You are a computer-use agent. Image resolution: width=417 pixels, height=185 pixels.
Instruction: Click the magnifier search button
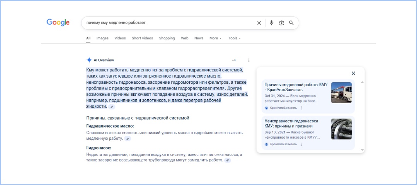pyautogui.click(x=291, y=23)
